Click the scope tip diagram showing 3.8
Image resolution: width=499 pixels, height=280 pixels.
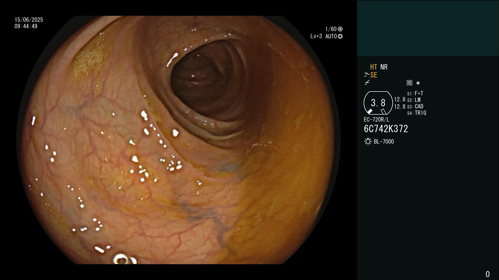(x=378, y=103)
